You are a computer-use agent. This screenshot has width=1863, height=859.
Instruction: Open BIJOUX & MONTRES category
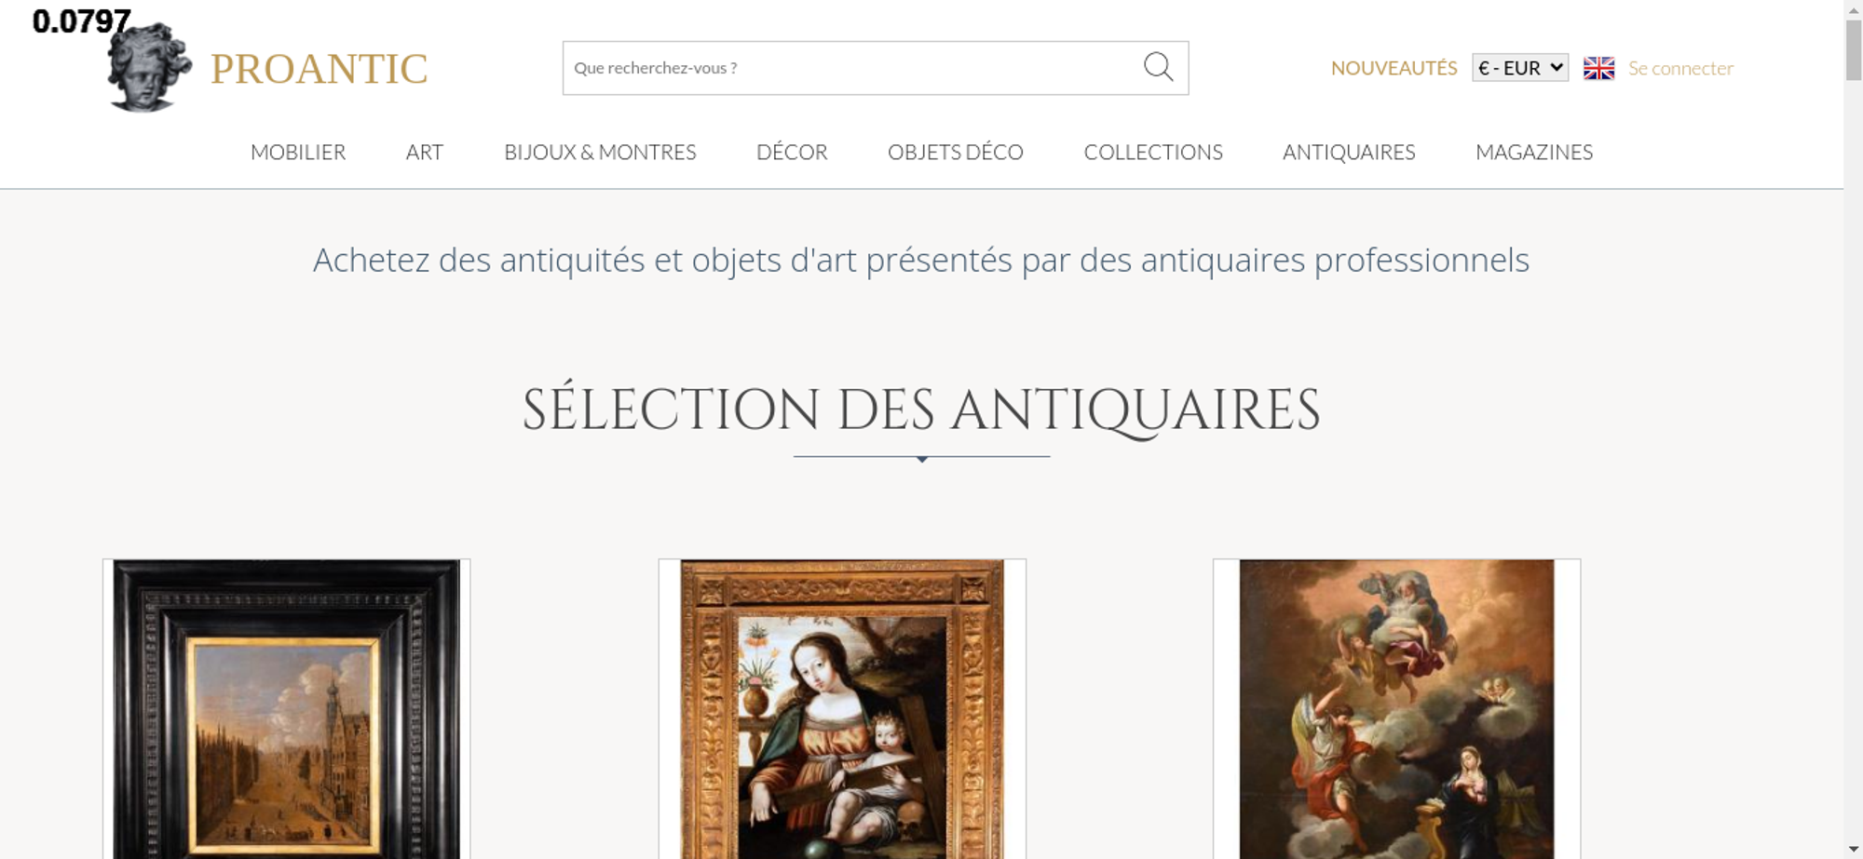click(x=600, y=152)
